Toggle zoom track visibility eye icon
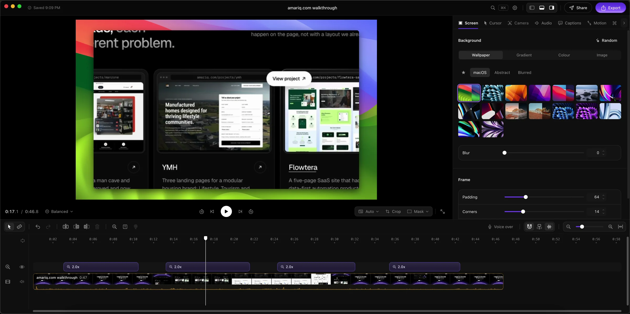The width and height of the screenshot is (630, 314). [22, 267]
